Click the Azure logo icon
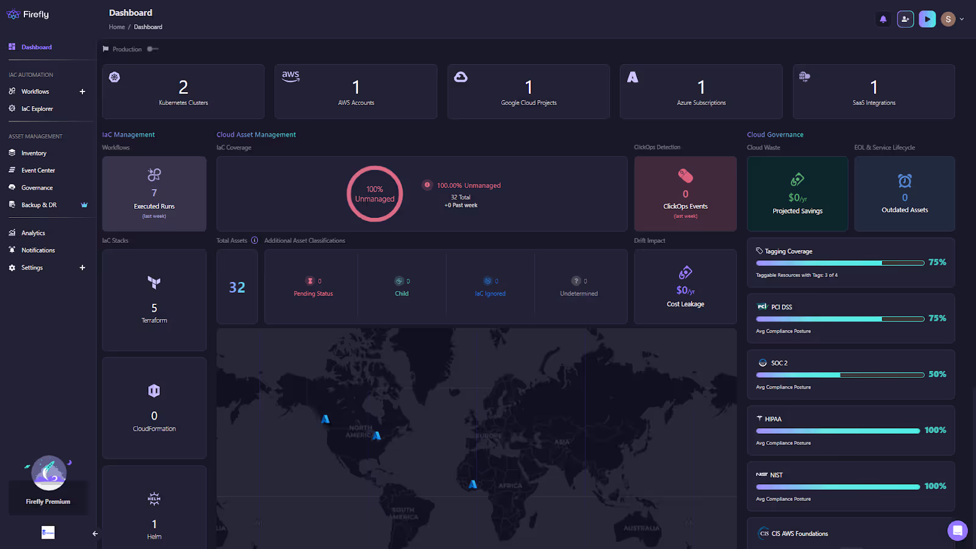The height and width of the screenshot is (549, 976). [633, 77]
